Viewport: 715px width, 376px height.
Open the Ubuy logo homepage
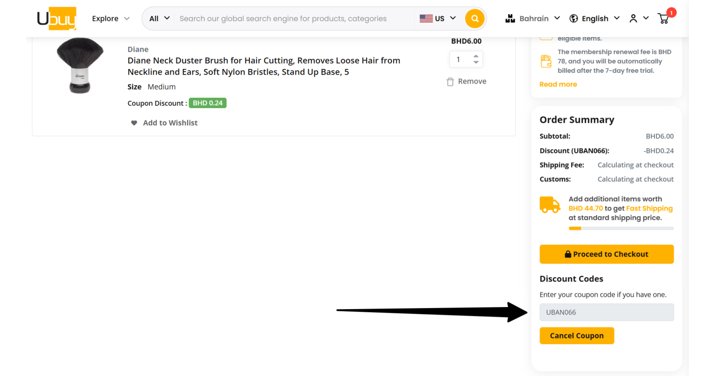56,18
